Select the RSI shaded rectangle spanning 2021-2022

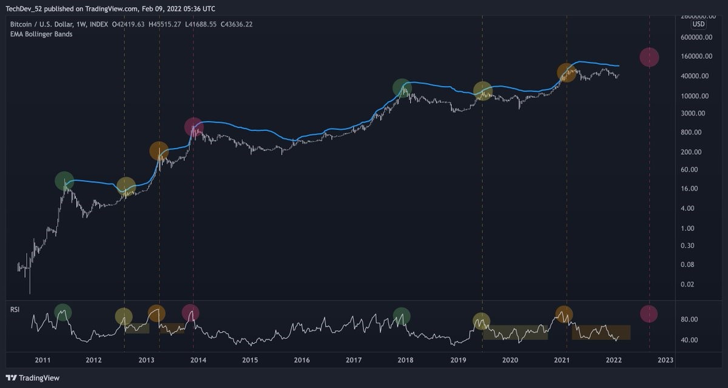pyautogui.click(x=601, y=332)
